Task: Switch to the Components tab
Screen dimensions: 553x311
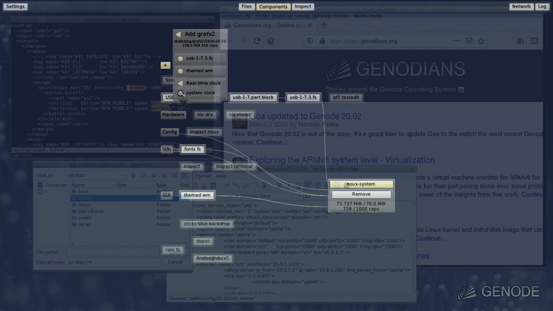Action: (x=273, y=6)
